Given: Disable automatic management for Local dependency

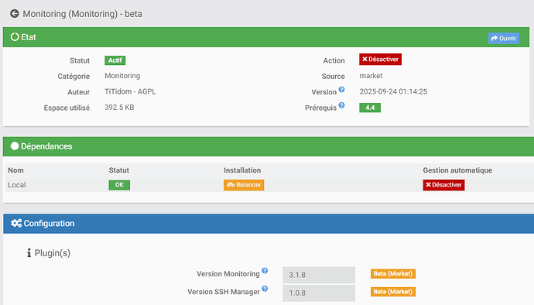Looking at the screenshot, I should tap(443, 185).
